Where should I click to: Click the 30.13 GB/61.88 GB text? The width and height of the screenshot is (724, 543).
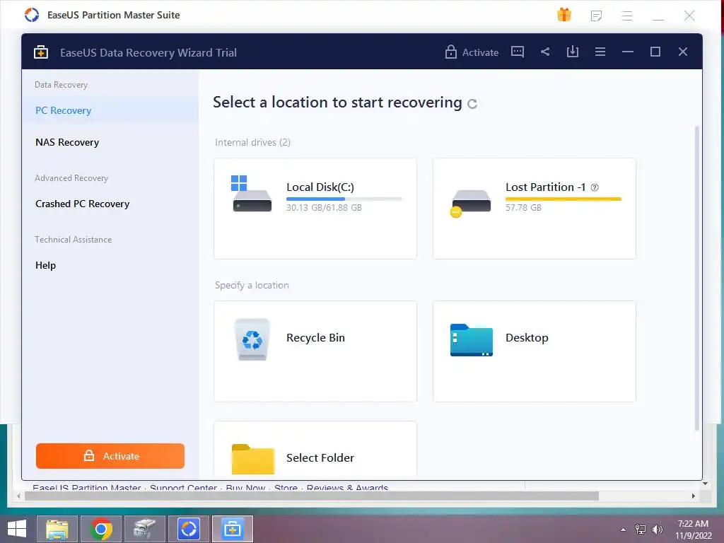[x=324, y=207]
